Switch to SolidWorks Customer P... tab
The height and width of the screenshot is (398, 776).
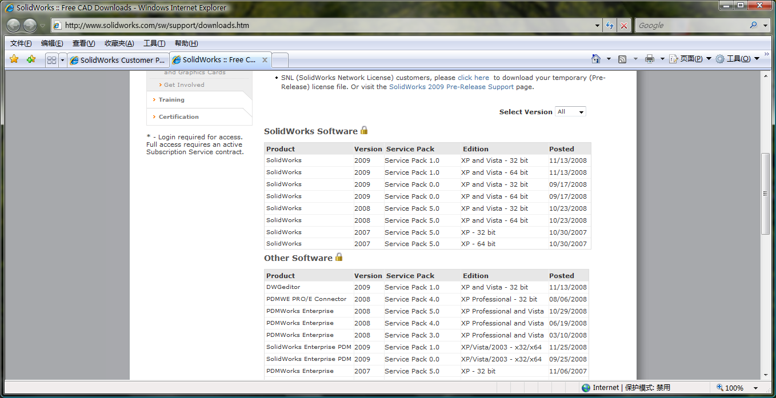coord(118,60)
